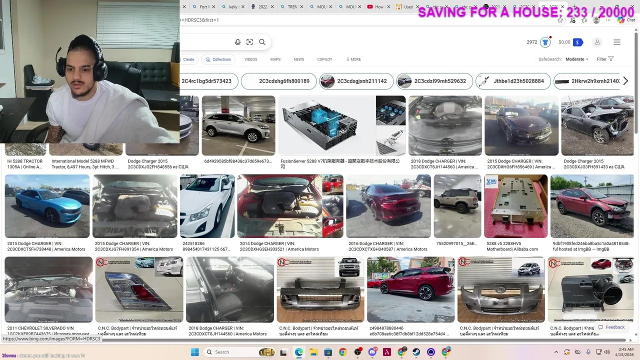The width and height of the screenshot is (640, 360).
Task: Click the Feedback link
Action: (x=611, y=327)
